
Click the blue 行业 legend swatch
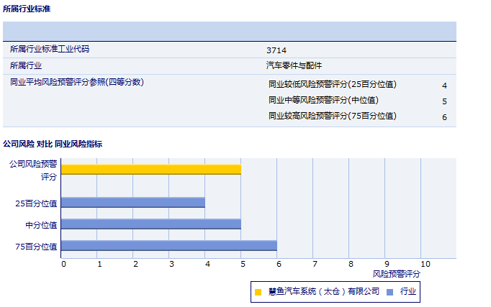pos(389,292)
